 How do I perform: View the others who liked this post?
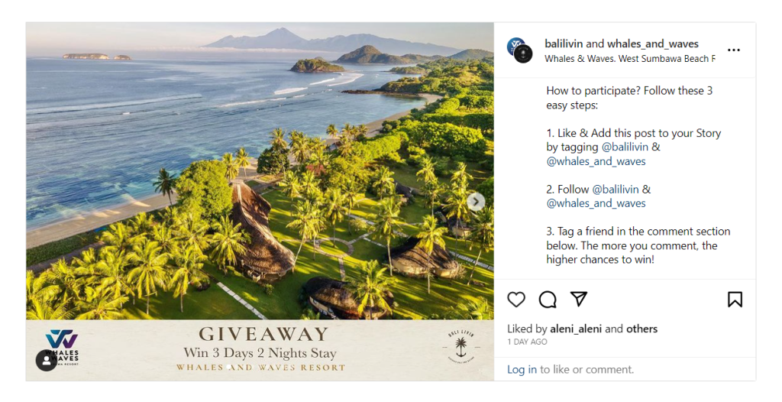(641, 329)
